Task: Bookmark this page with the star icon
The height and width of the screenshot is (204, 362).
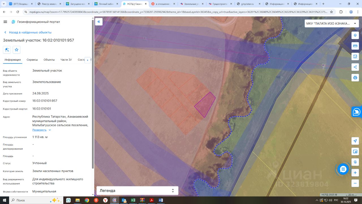Action: (331, 12)
